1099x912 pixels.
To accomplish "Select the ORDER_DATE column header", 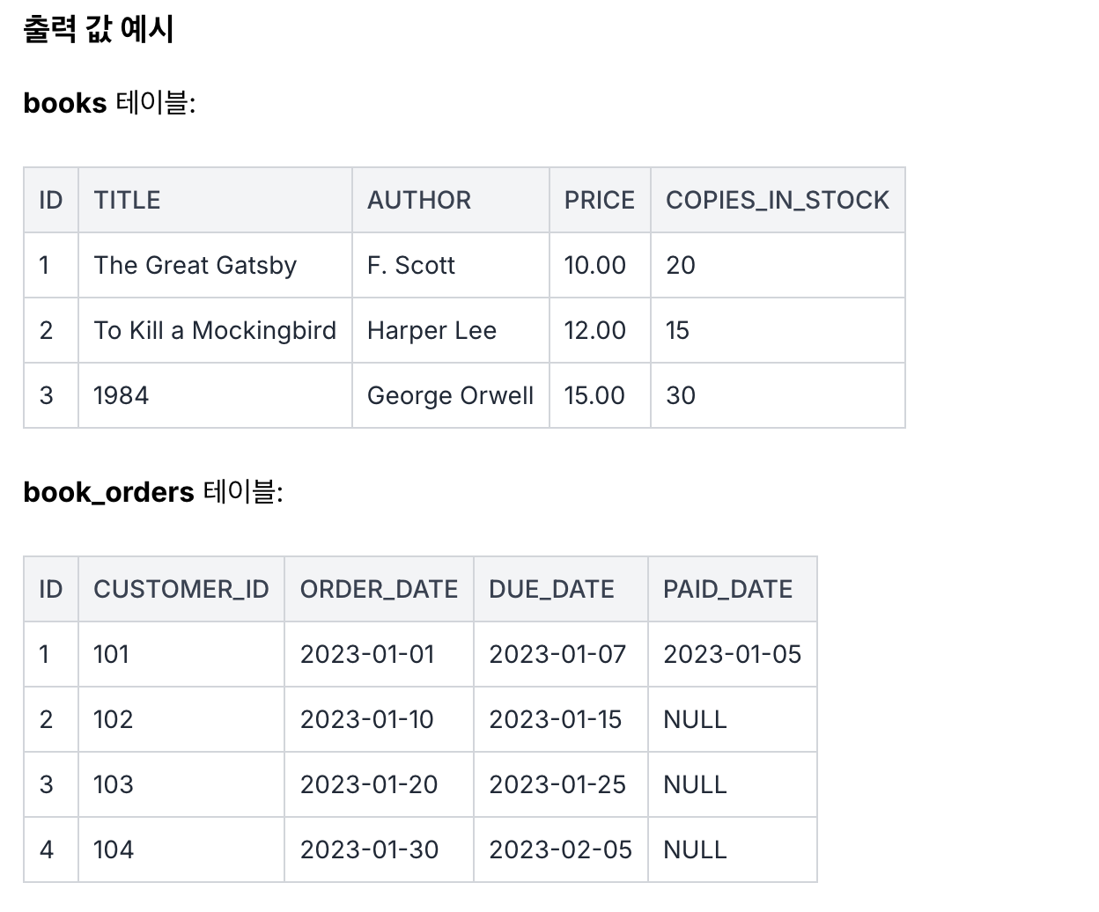I will pos(379,589).
